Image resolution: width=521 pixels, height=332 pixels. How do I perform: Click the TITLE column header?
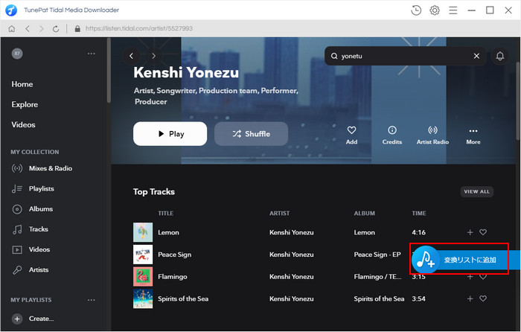(165, 213)
